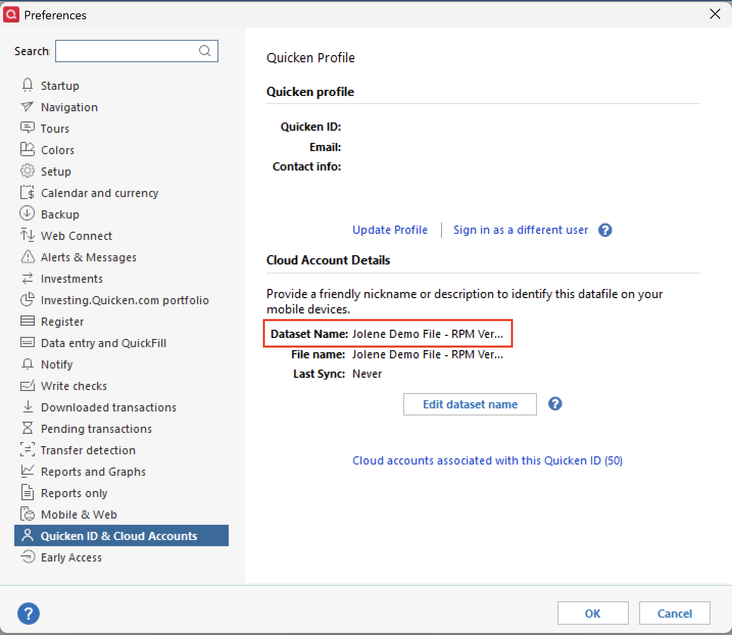The width and height of the screenshot is (732, 635).
Task: Select Reports only in the sidebar
Action: tap(74, 493)
